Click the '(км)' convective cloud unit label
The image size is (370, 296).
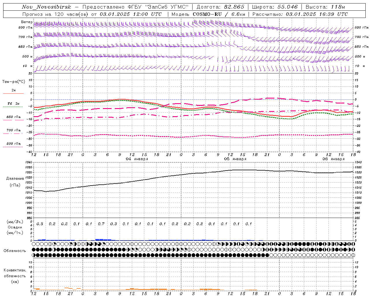coord(15,281)
